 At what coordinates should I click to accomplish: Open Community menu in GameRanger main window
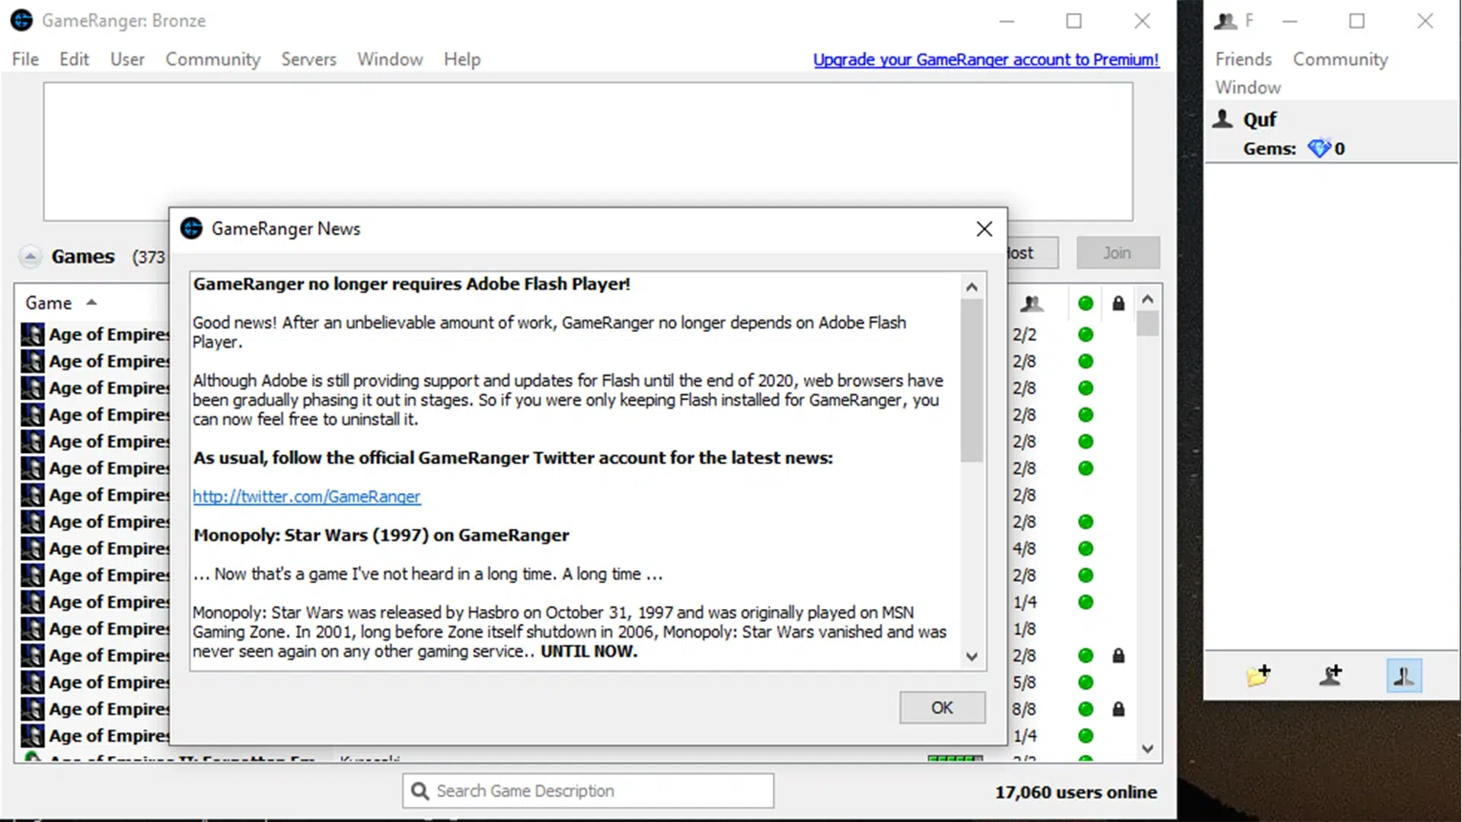(213, 59)
